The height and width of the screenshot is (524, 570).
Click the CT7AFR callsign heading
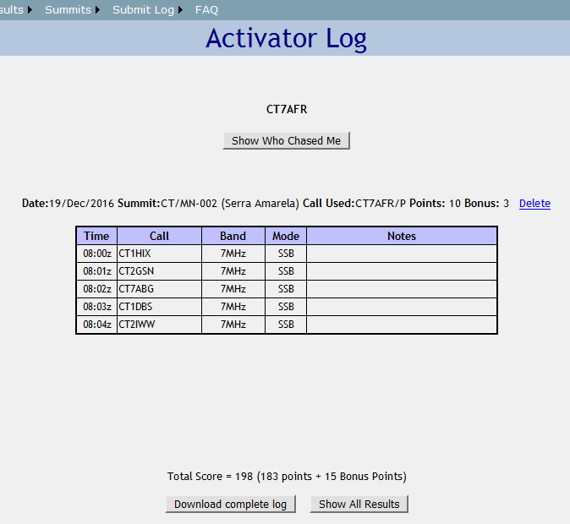tap(287, 109)
